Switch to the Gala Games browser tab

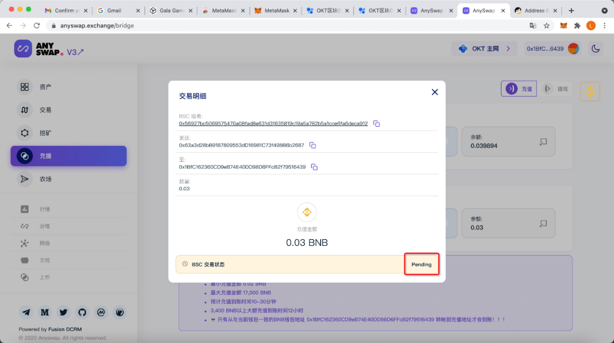coord(171,11)
